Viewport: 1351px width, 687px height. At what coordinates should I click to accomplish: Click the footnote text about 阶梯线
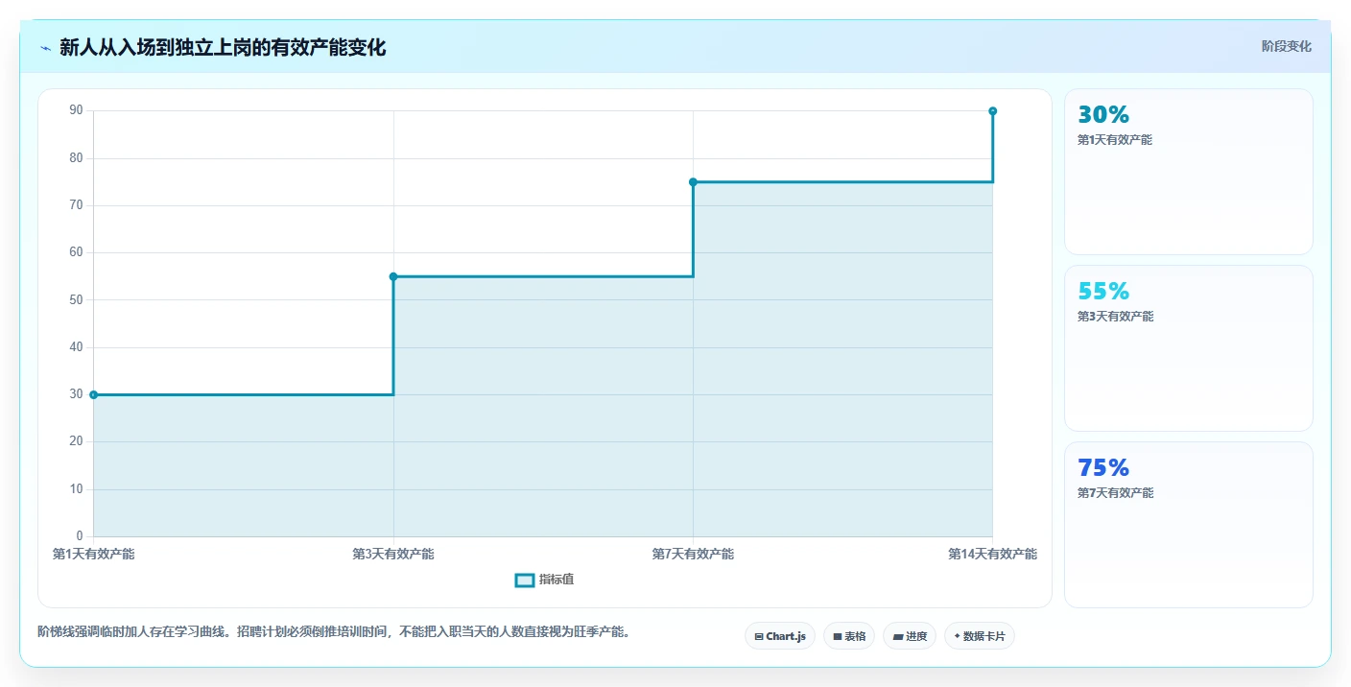[x=334, y=631]
